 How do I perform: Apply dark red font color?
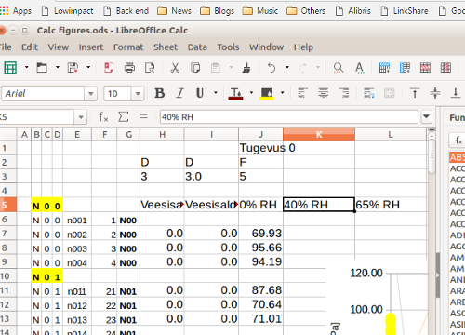235,93
